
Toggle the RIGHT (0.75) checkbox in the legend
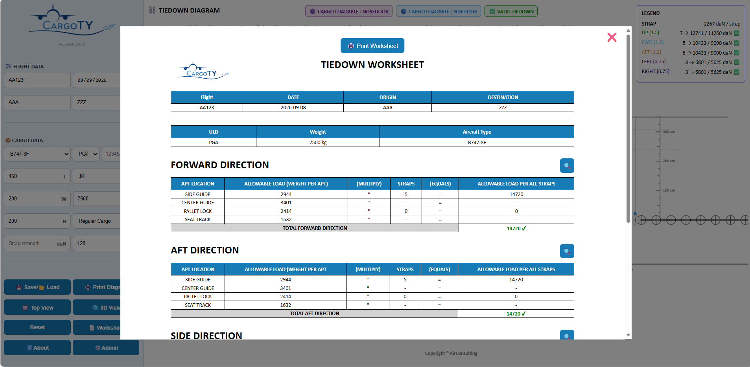pos(737,72)
